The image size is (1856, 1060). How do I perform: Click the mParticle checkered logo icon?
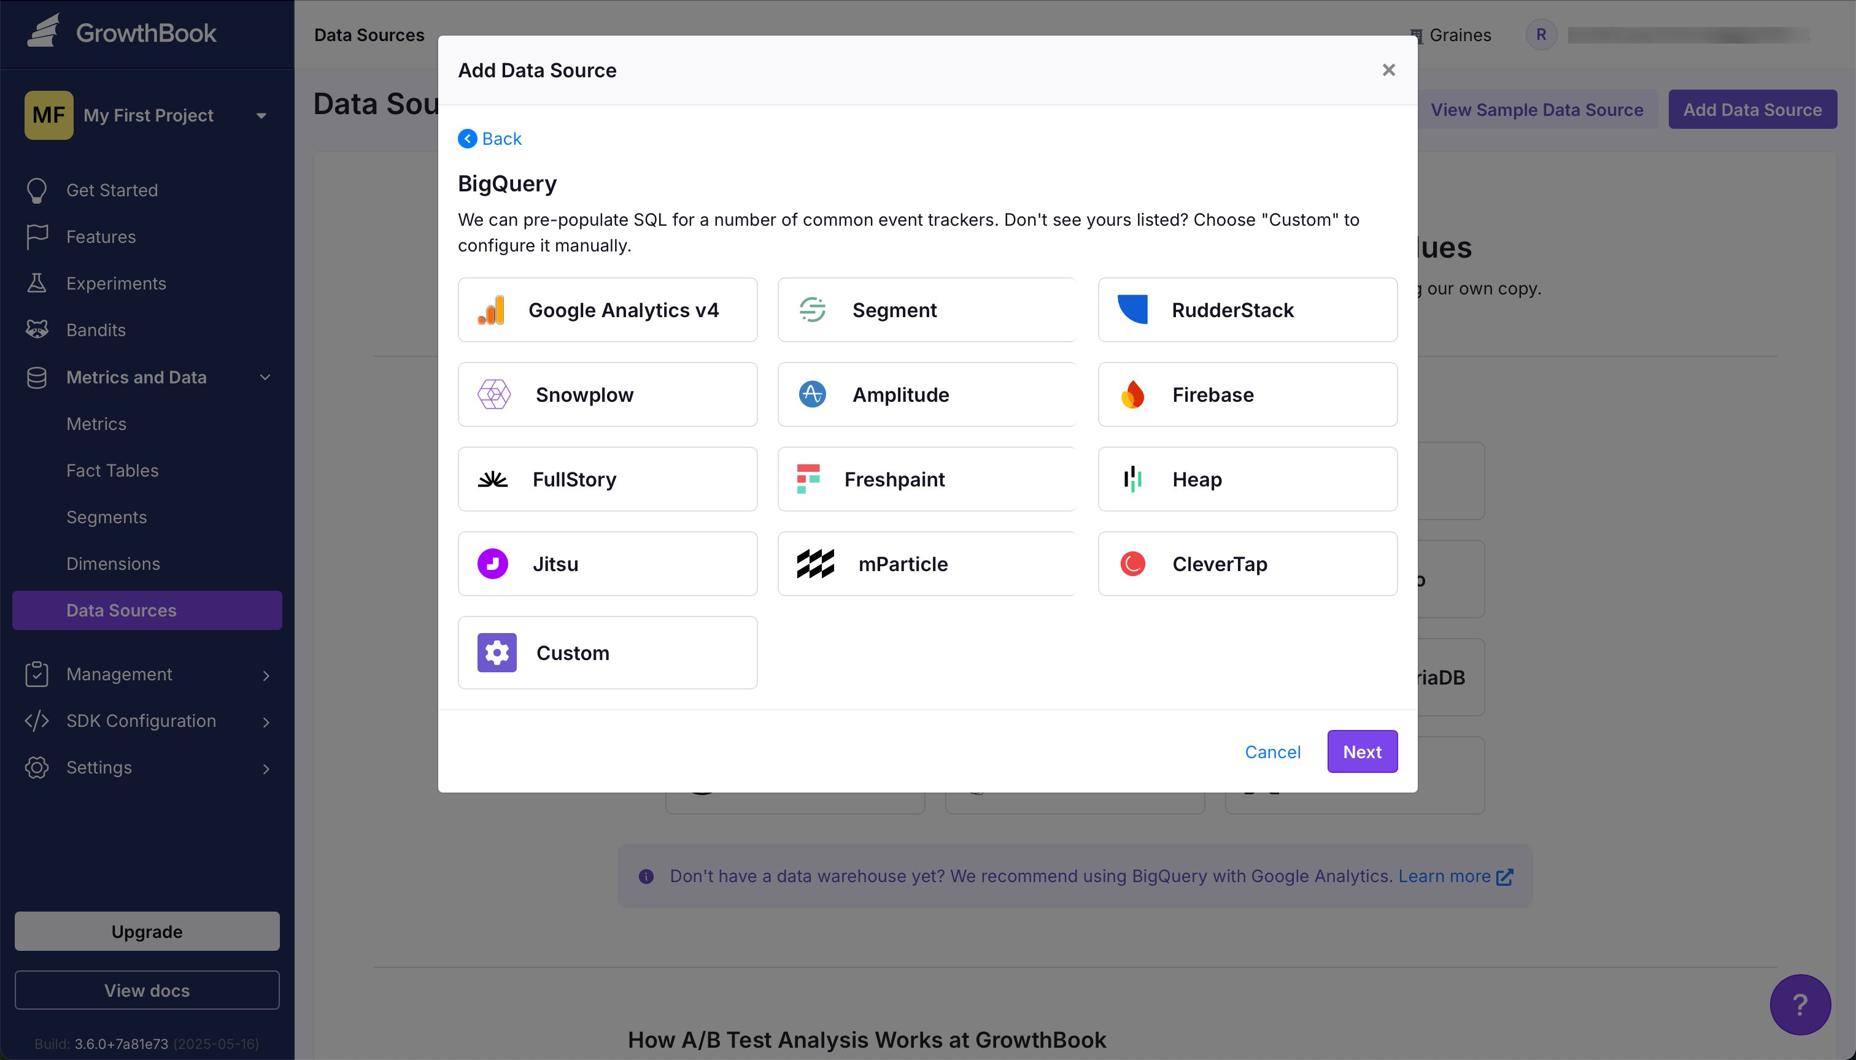coord(815,564)
